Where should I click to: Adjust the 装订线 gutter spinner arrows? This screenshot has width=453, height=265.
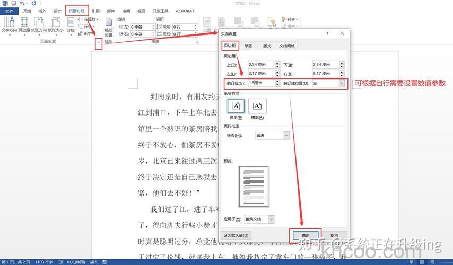tap(277, 83)
